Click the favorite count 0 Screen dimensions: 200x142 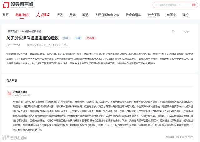(188, 32)
